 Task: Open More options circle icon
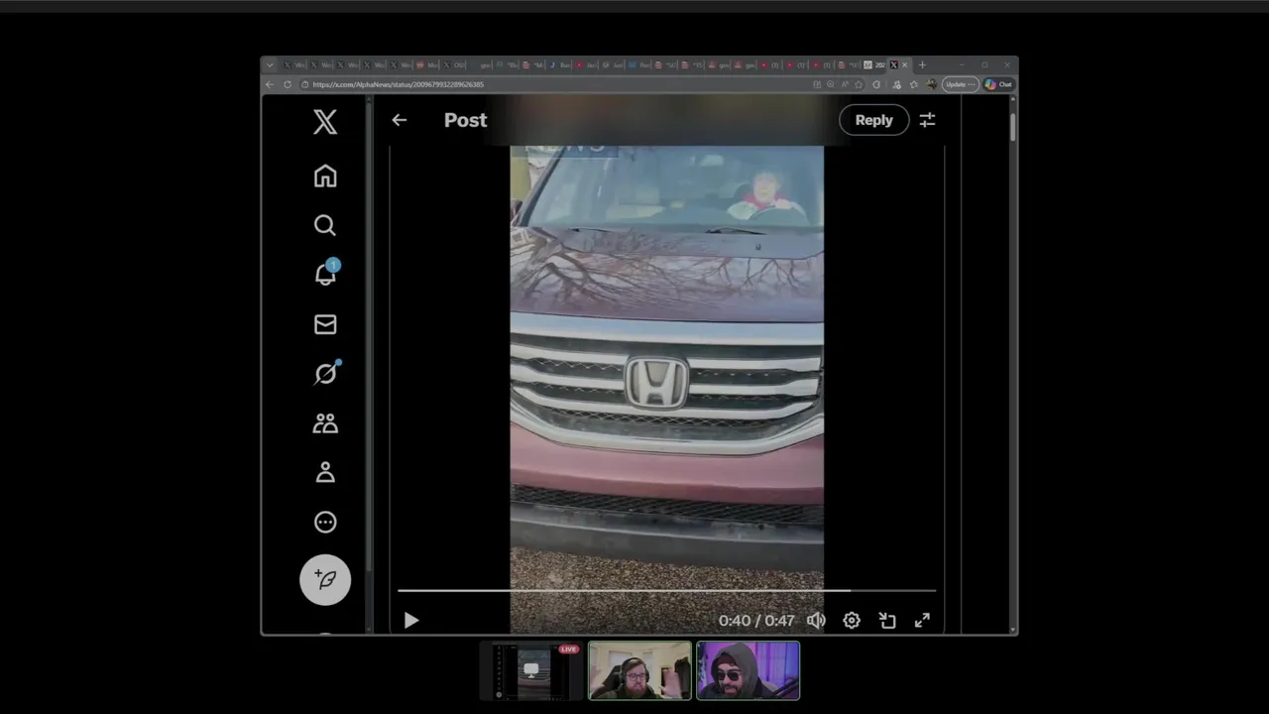point(325,523)
